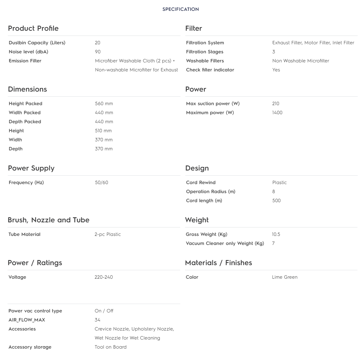Click the Lime Green color value

click(285, 277)
